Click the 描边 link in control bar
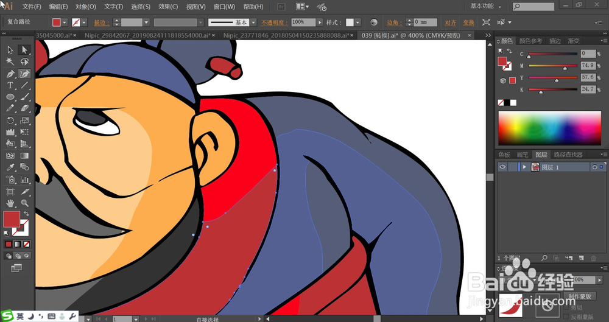 pyautogui.click(x=102, y=23)
